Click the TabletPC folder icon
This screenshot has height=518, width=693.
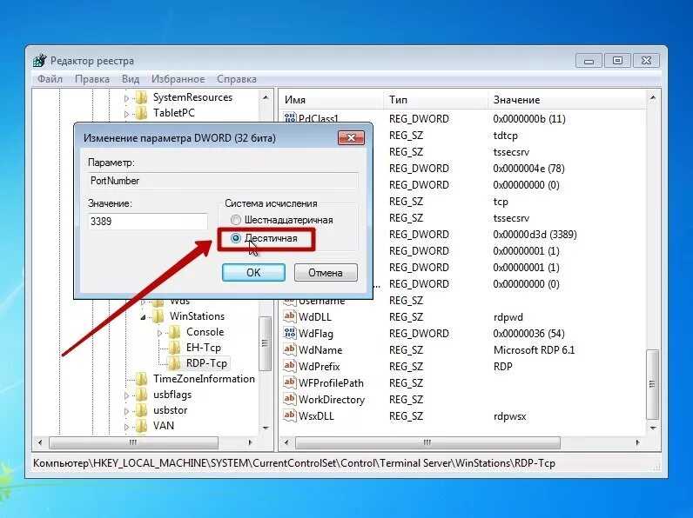tap(141, 112)
